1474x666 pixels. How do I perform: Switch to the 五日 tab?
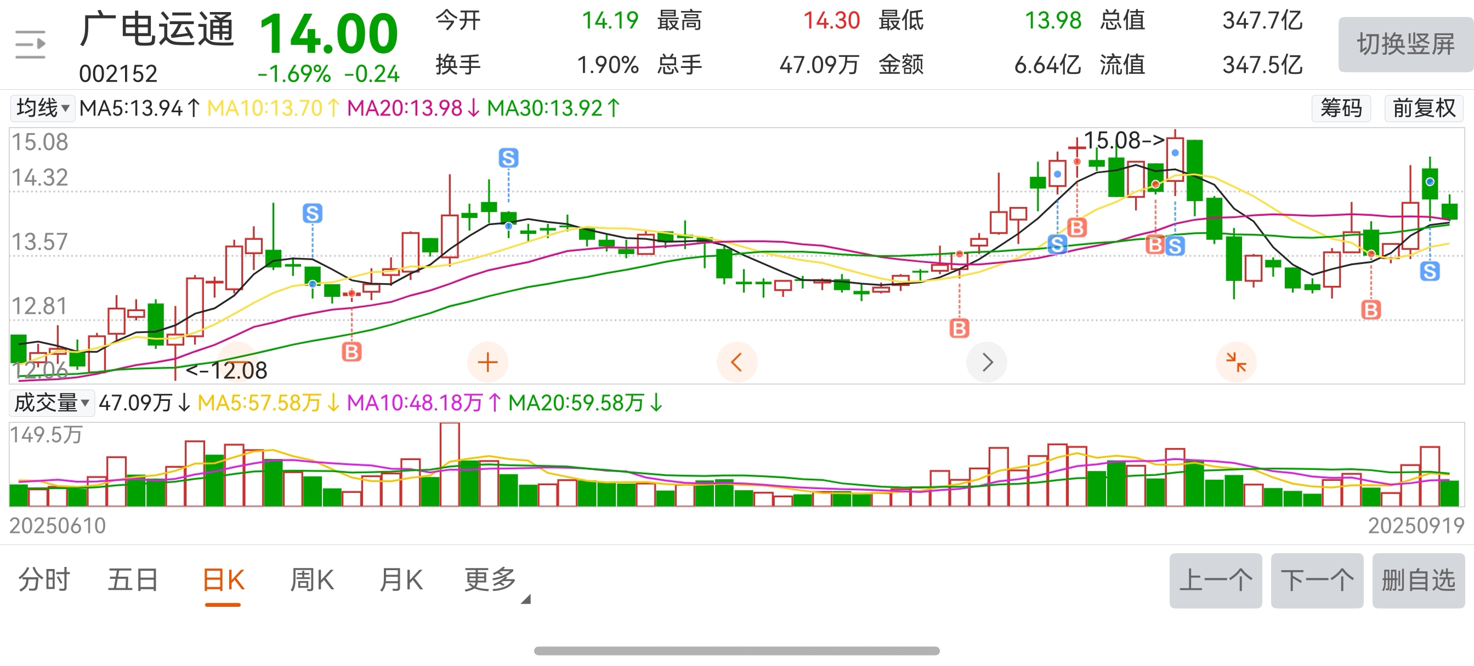(x=133, y=579)
